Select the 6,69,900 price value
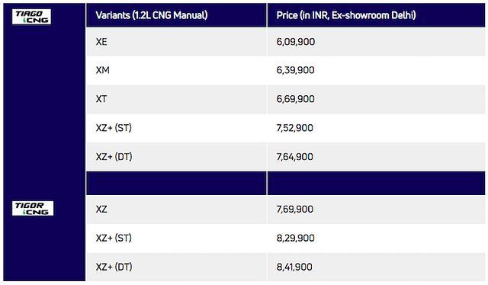The width and height of the screenshot is (488, 285). point(295,99)
